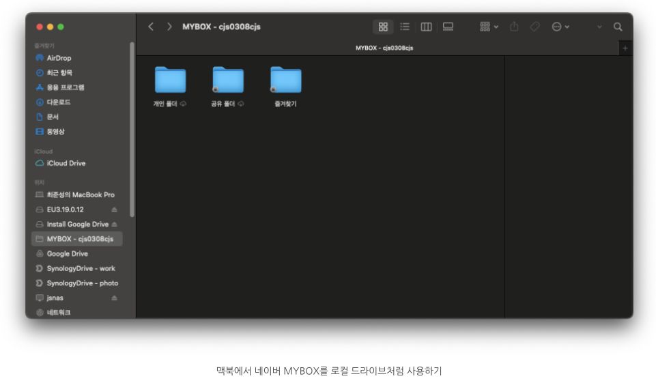The width and height of the screenshot is (656, 385).
Task: Eject the EU3.19.0.12 volume
Action: pyautogui.click(x=115, y=210)
